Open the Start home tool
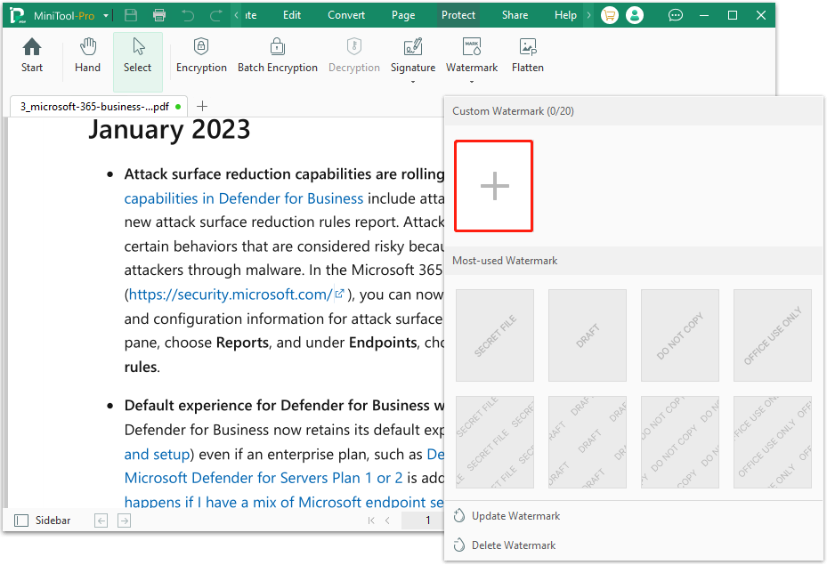 coord(32,56)
